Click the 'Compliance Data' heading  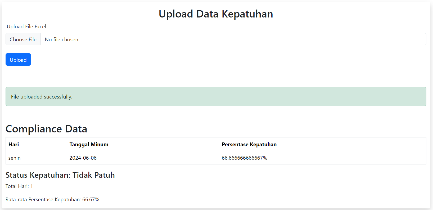46,129
